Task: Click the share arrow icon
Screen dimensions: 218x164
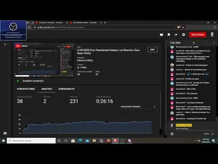Action: point(176,35)
